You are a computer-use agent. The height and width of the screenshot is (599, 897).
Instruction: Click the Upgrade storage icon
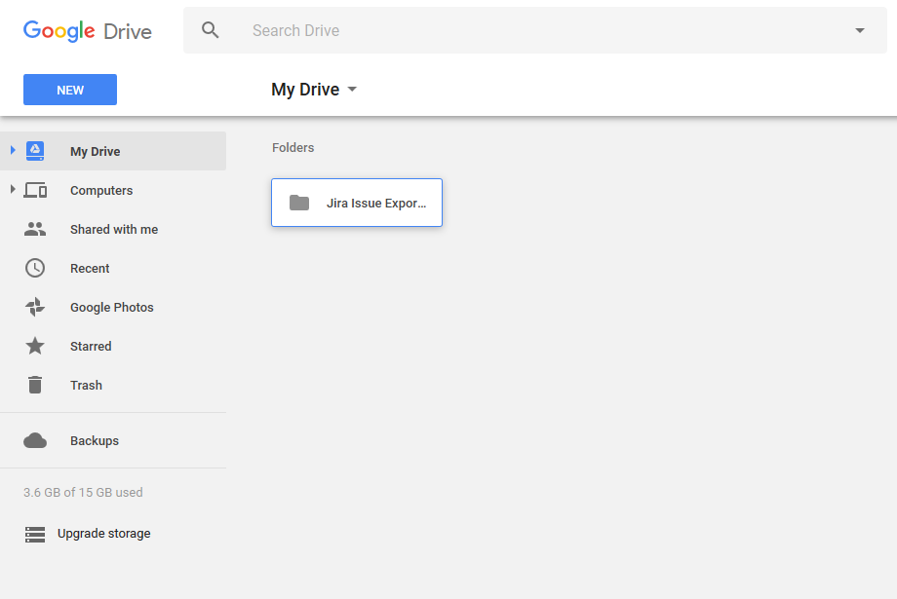coord(35,534)
